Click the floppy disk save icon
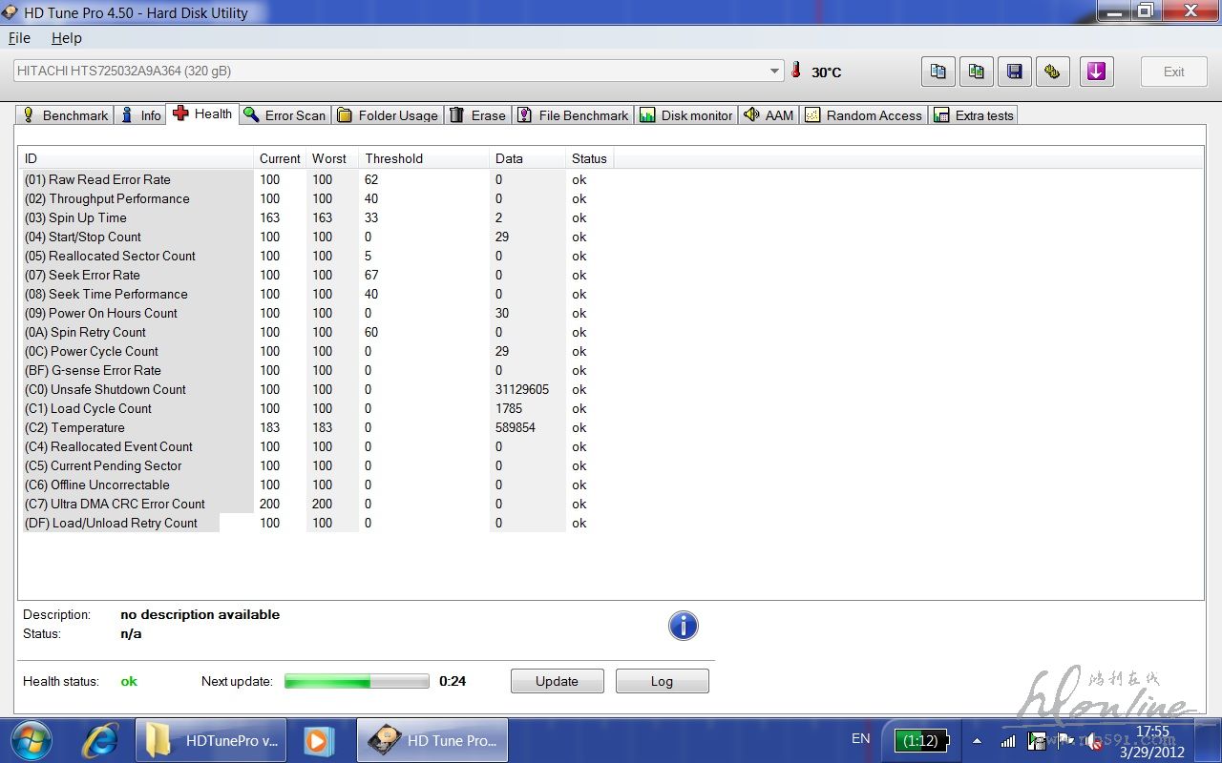 pyautogui.click(x=1014, y=72)
